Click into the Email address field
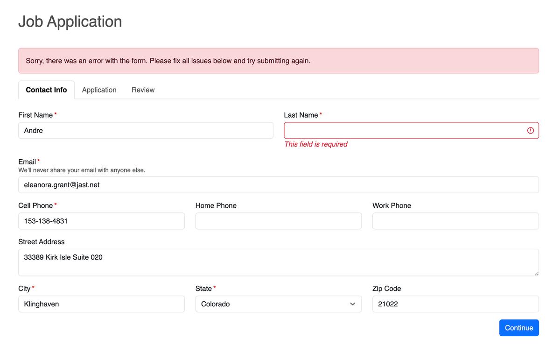Screen dimensions: 560x353 [x=278, y=185]
